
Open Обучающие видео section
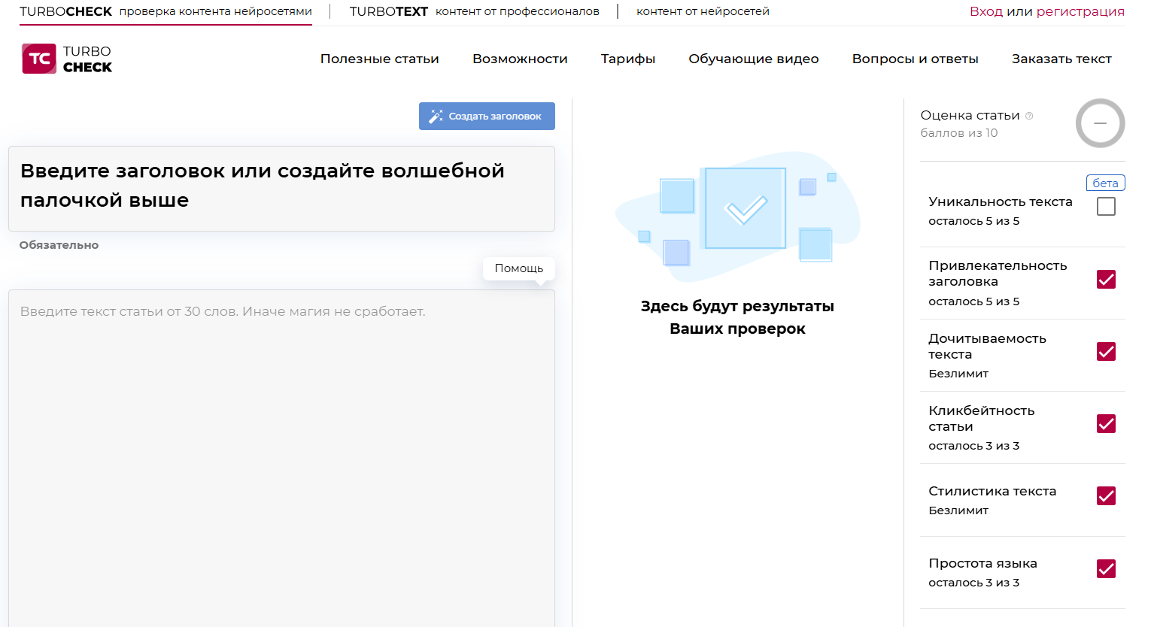(x=754, y=59)
